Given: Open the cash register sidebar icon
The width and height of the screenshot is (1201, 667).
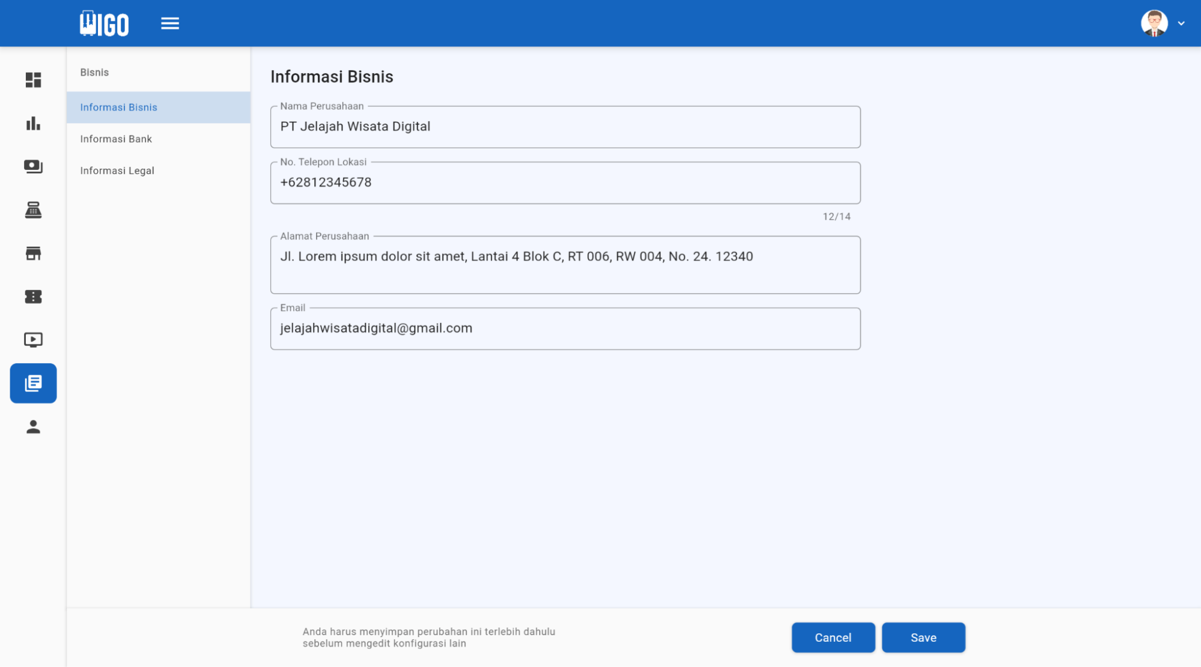Looking at the screenshot, I should pos(33,210).
